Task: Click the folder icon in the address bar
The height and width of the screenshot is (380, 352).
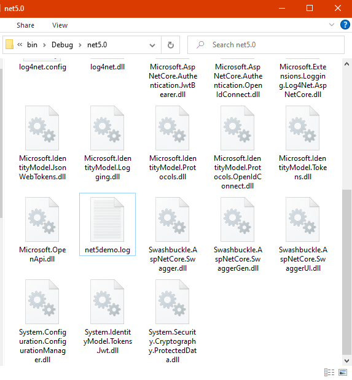Action: click(9, 45)
